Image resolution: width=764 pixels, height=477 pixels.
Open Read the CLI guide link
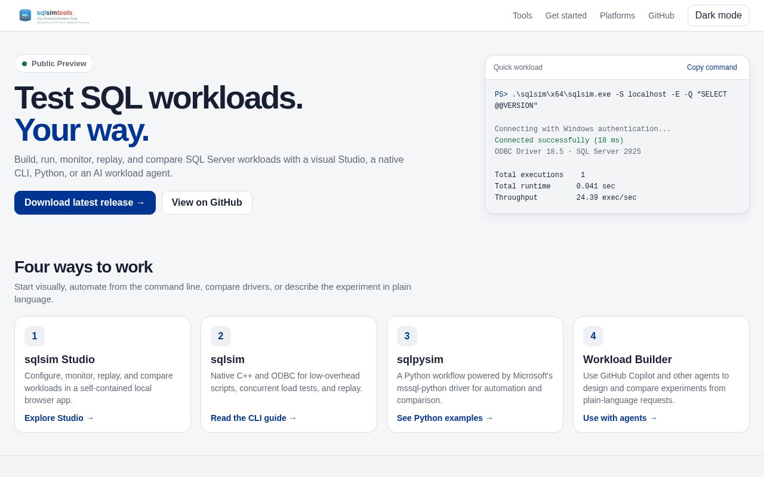[x=254, y=418]
